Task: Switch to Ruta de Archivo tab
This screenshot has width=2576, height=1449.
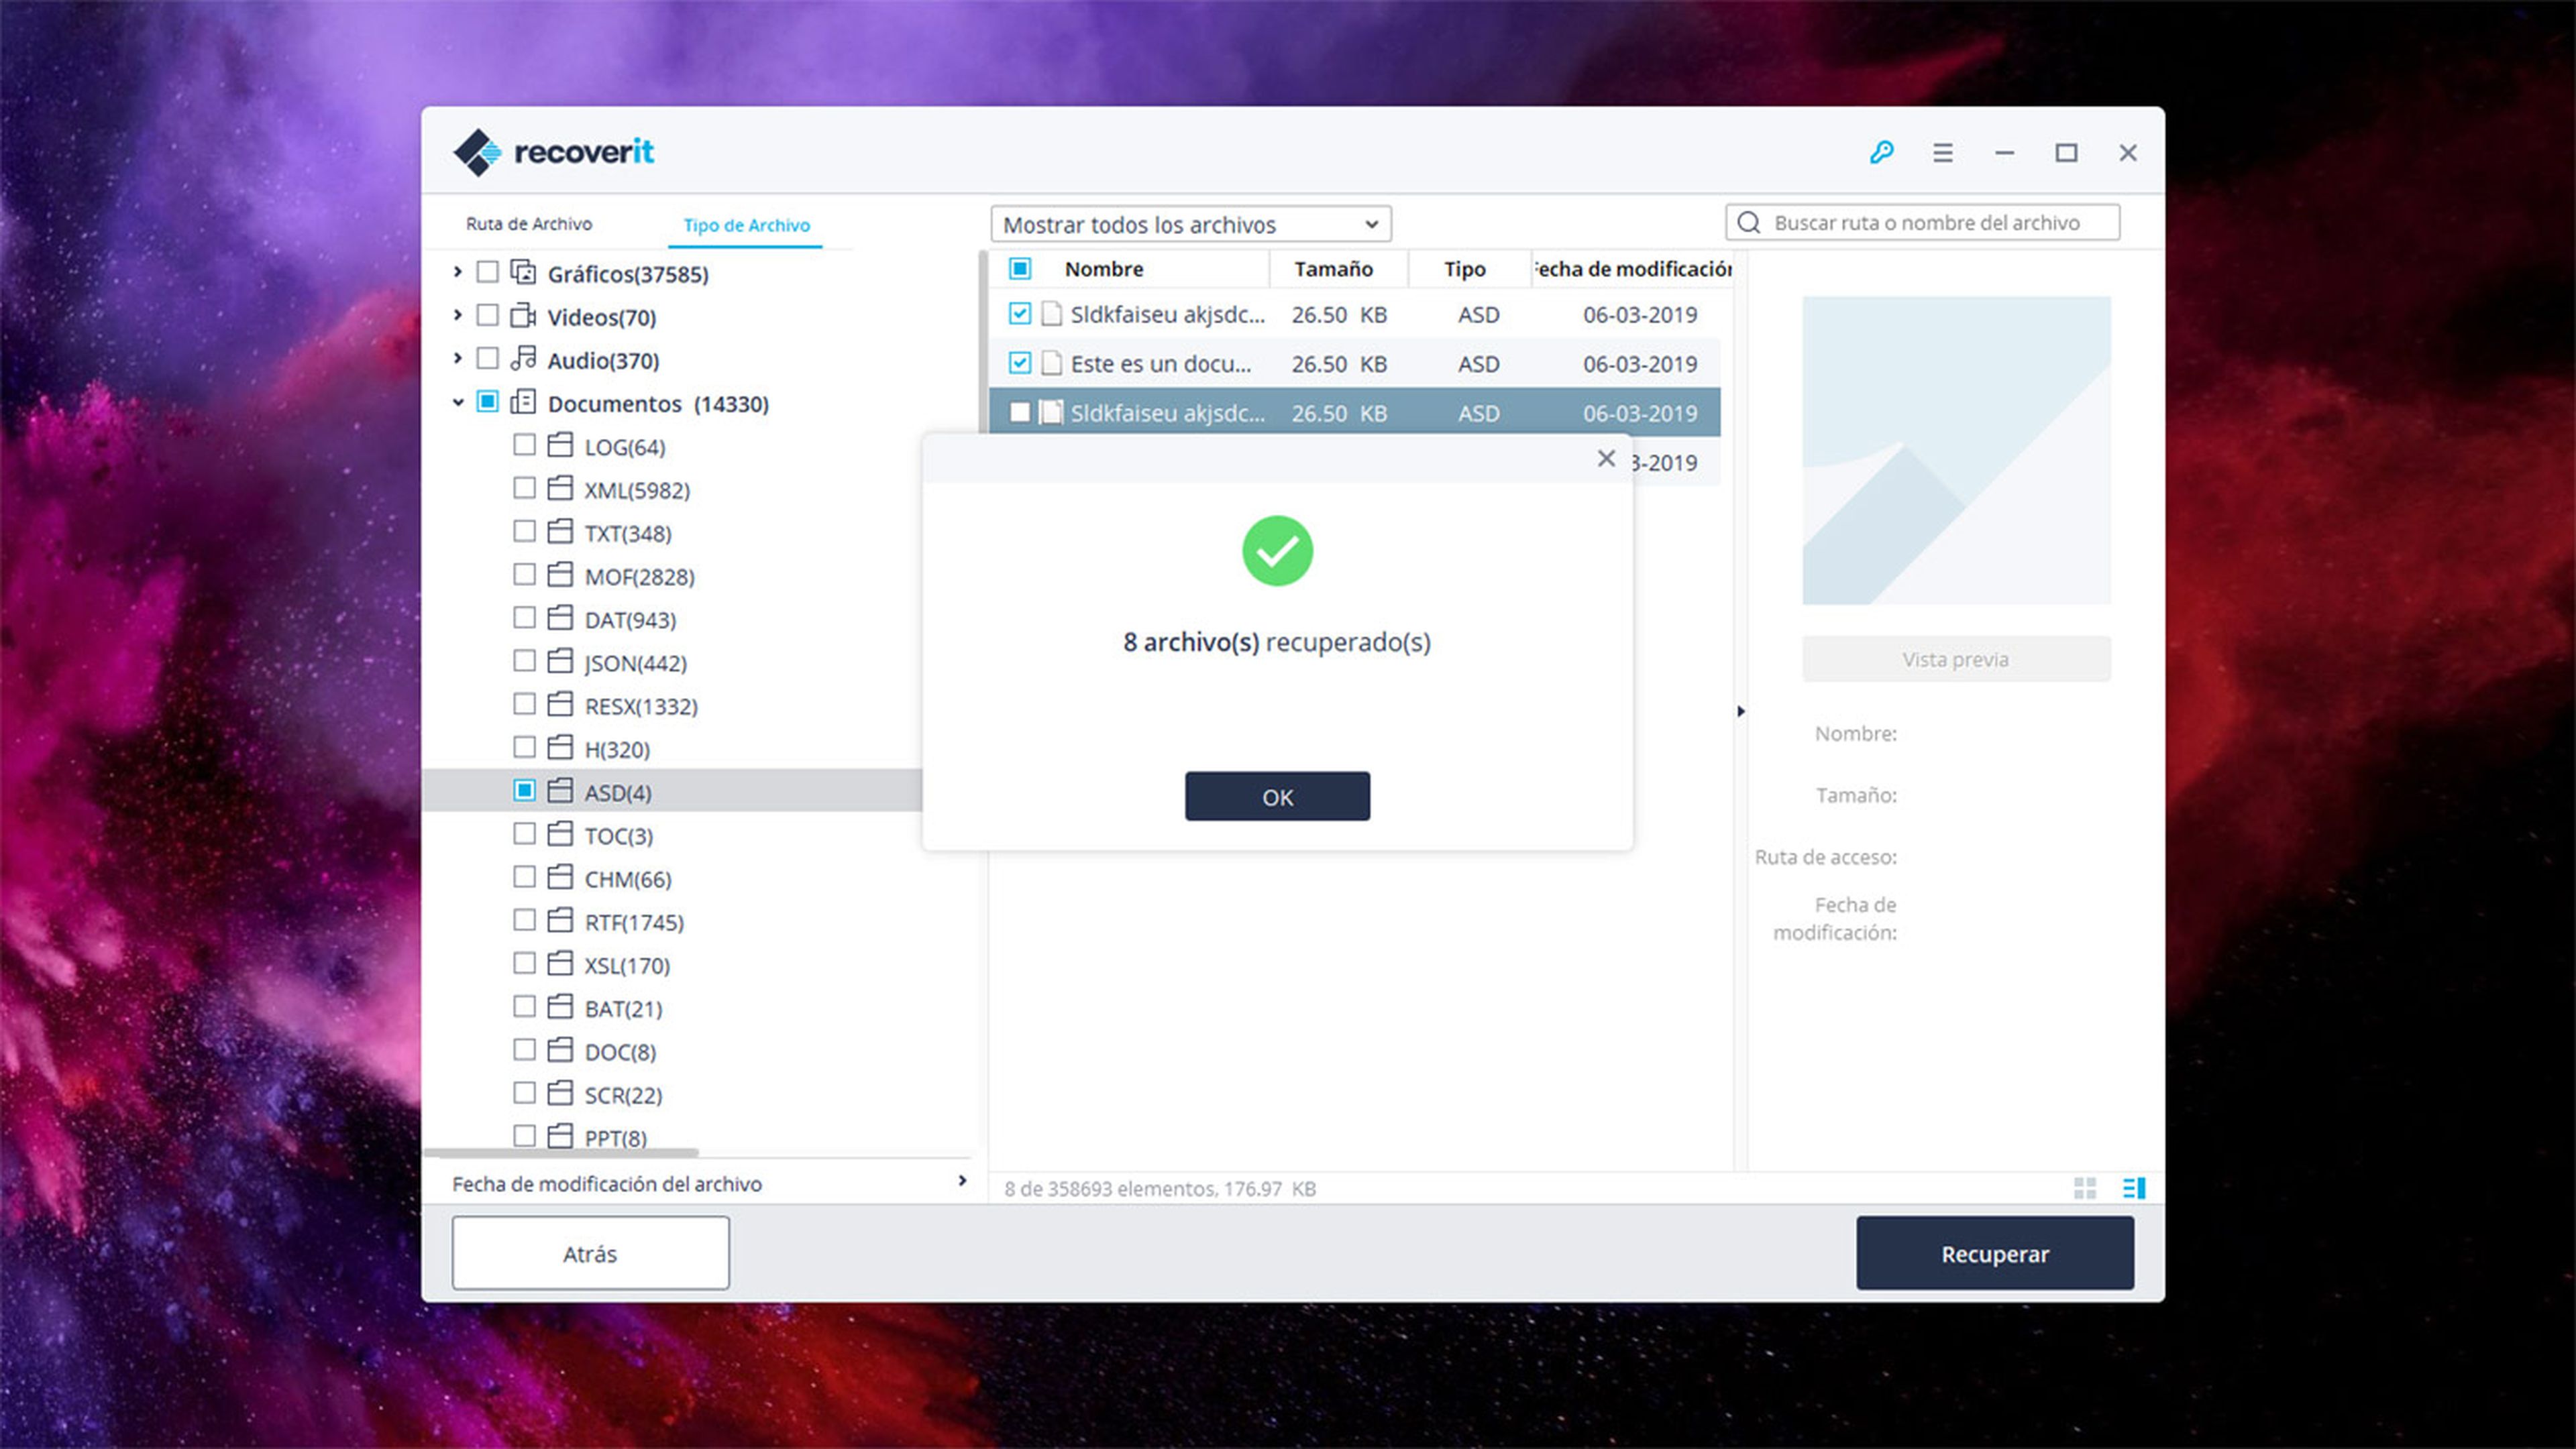Action: (x=529, y=224)
